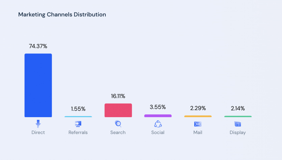Click the Display axis label
Viewport: 282px width, 160px height.
pyautogui.click(x=237, y=133)
